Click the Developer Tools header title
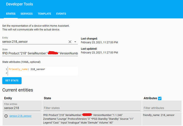Viewport: 183px width, 126px height. [19, 4]
